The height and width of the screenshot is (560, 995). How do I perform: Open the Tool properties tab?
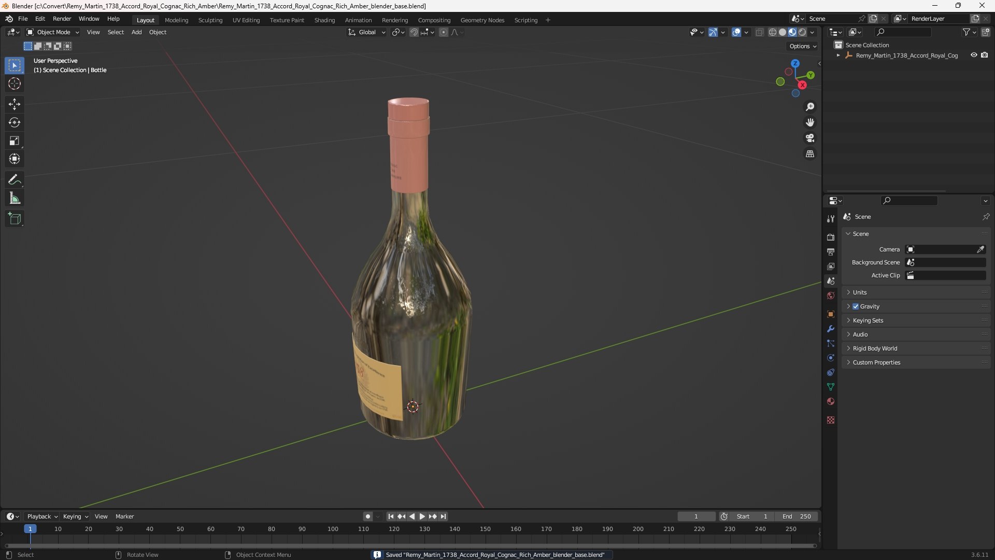point(831,218)
